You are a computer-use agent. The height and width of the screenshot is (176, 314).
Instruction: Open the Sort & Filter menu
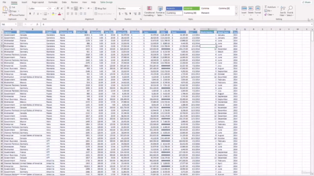pos(283,11)
